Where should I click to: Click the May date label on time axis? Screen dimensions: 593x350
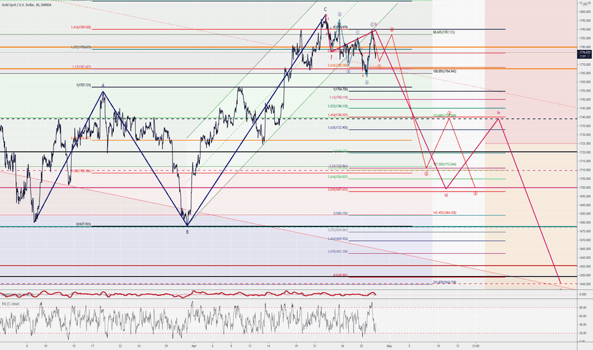point(389,346)
